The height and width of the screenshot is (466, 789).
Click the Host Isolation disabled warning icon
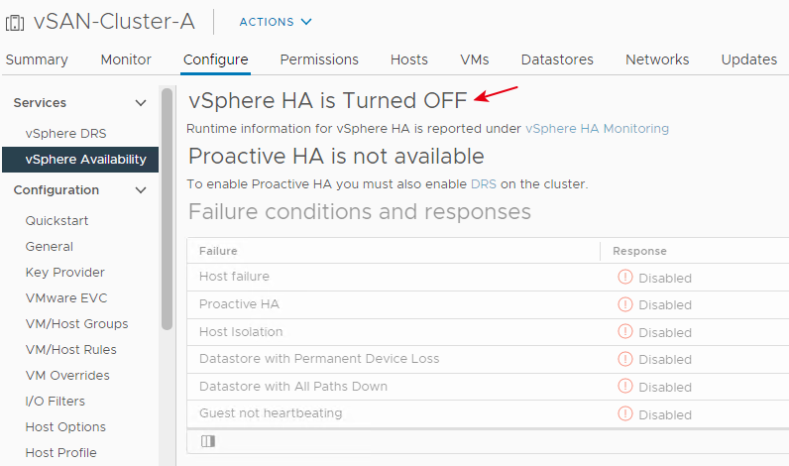coord(625,331)
